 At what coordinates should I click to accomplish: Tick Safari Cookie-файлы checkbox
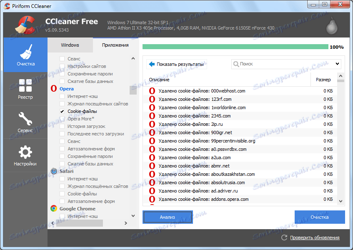point(62,194)
